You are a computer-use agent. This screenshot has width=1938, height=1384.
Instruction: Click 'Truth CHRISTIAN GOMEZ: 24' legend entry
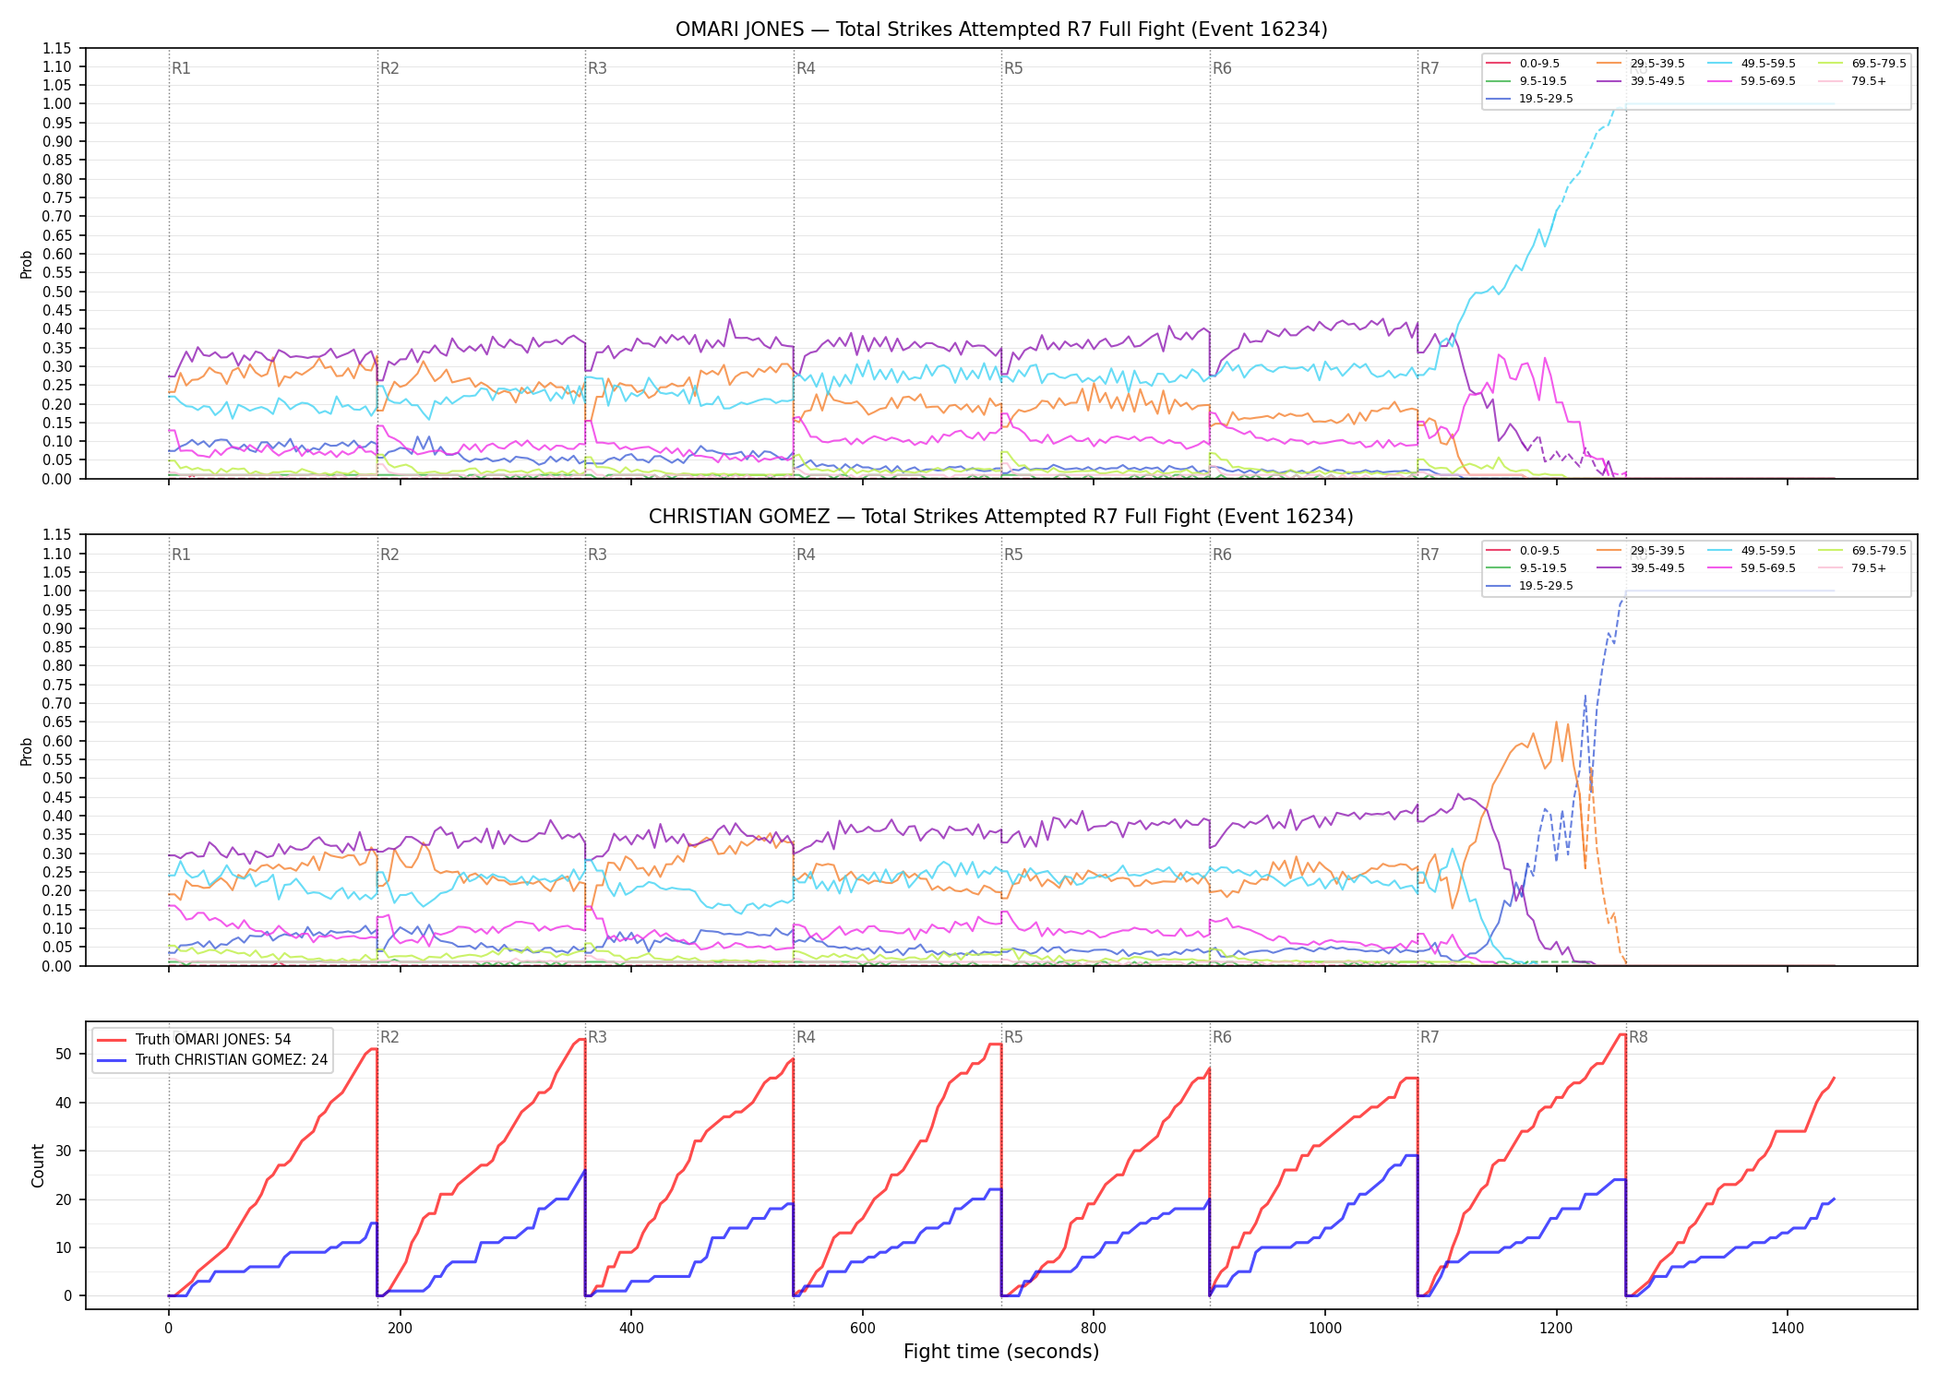coord(212,1060)
